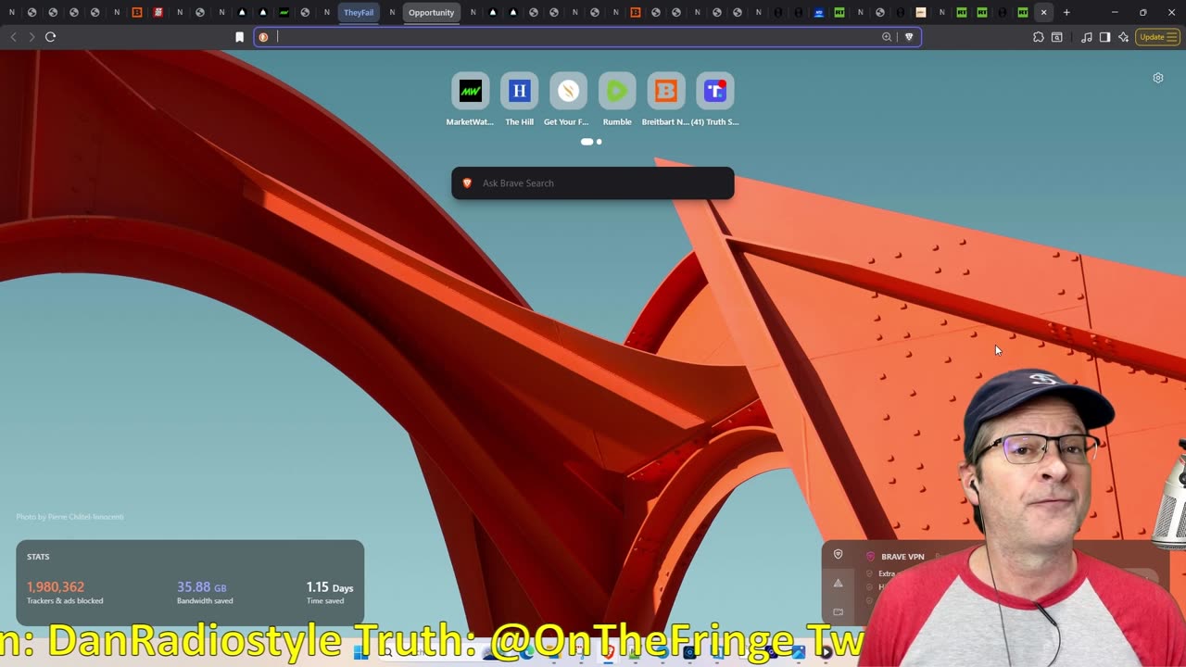This screenshot has height=667, width=1186.
Task: Open the Leo AI sparkle icon
Action: click(1123, 37)
